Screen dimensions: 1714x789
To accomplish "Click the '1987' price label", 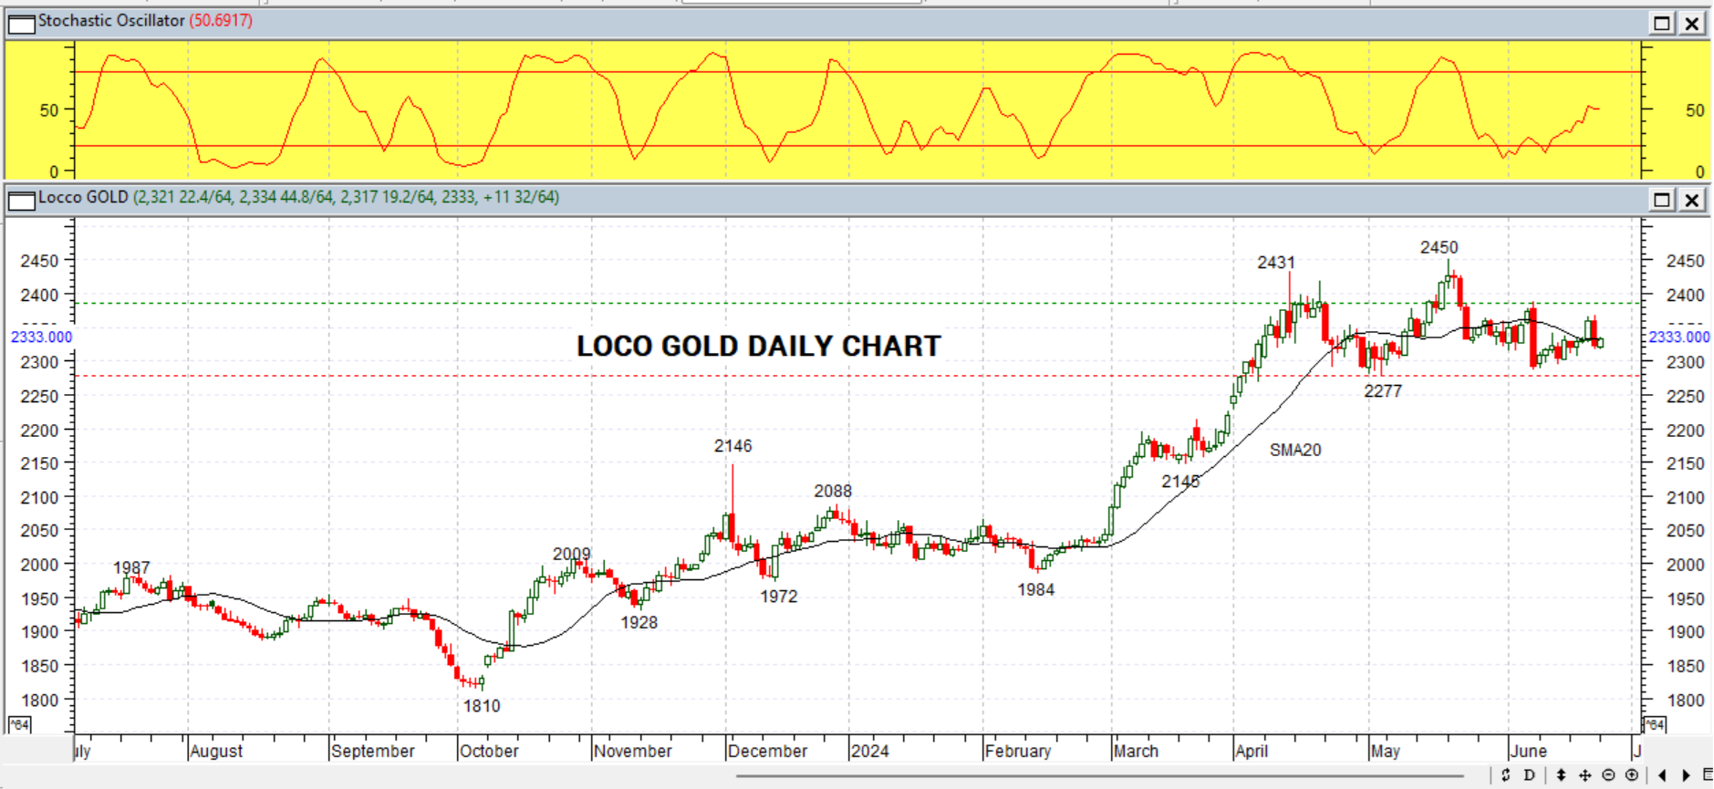I will (x=131, y=568).
